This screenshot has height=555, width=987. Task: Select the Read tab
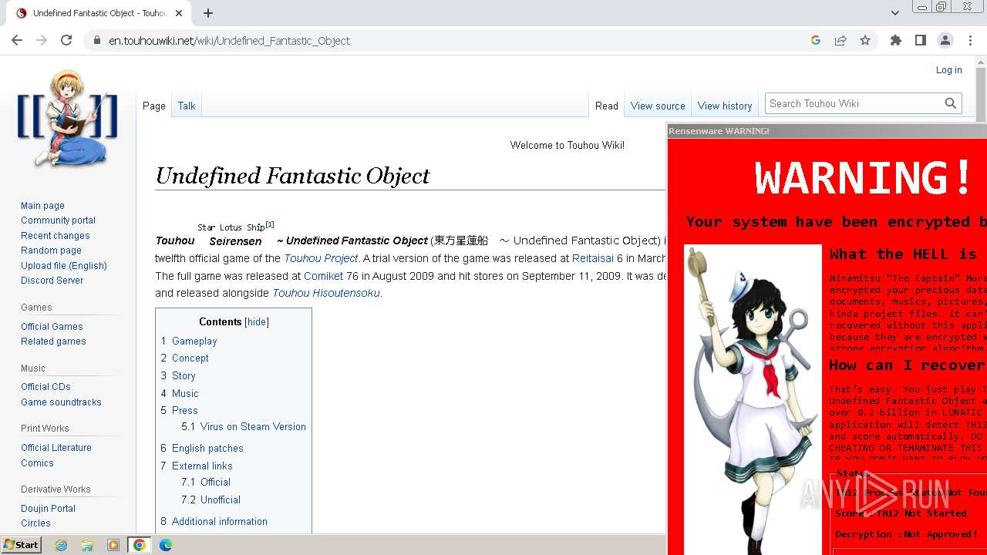click(607, 106)
